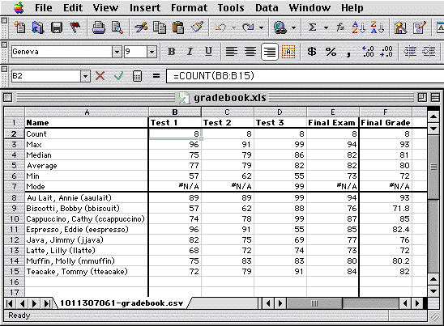Image resolution: width=444 pixels, height=326 pixels.
Task: Select the Cut scissors icon
Action: coord(141,28)
